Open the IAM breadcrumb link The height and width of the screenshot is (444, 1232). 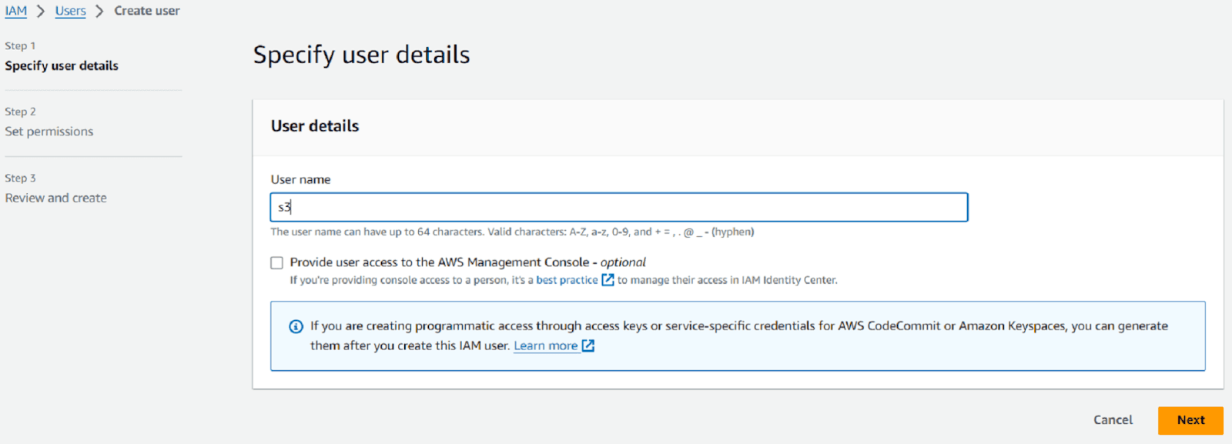pyautogui.click(x=16, y=11)
